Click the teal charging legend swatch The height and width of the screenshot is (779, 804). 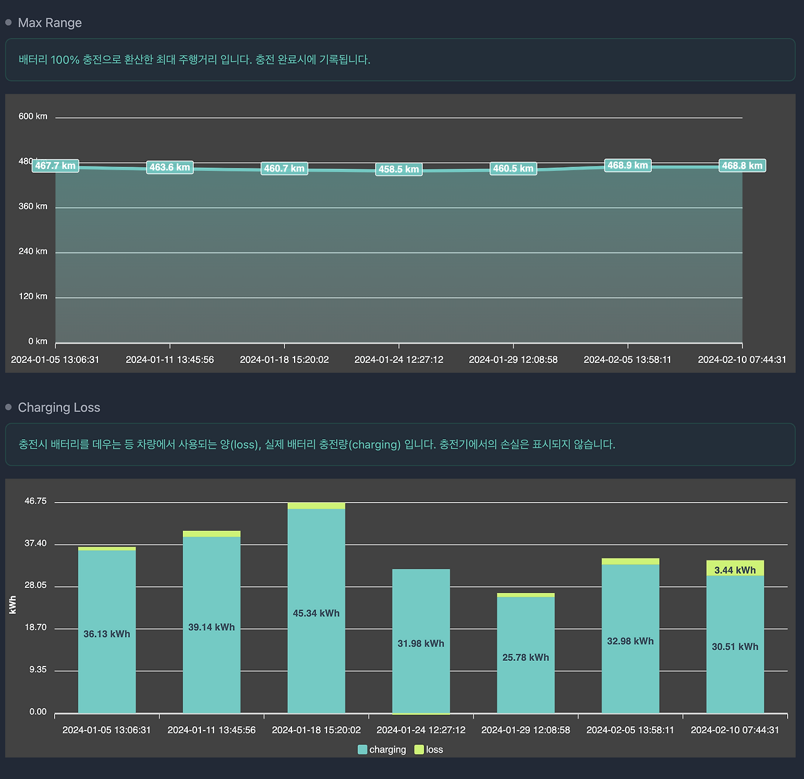(x=362, y=749)
